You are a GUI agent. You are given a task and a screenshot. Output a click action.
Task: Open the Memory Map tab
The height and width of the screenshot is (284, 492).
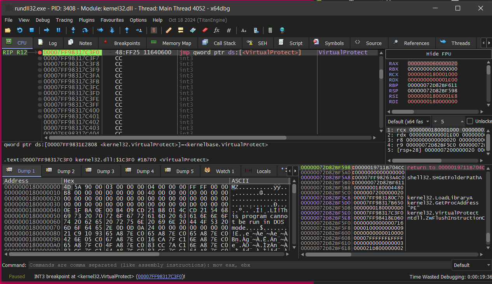click(172, 43)
